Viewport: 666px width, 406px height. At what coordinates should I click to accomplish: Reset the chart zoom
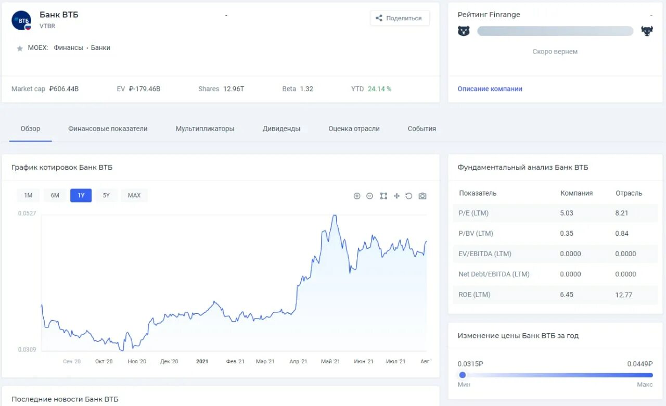tap(409, 196)
